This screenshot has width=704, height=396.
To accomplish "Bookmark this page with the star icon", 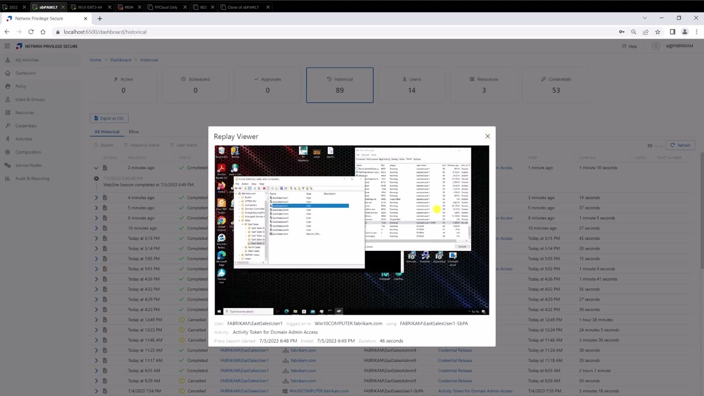I will [657, 32].
